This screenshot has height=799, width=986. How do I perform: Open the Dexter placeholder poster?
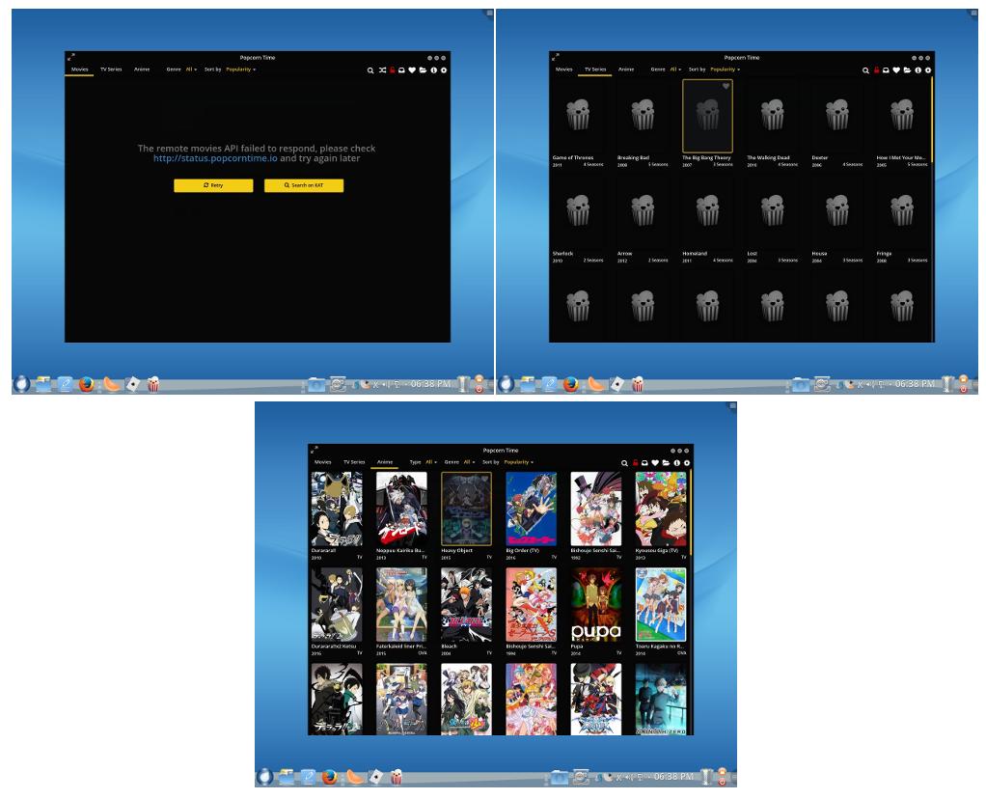[837, 116]
